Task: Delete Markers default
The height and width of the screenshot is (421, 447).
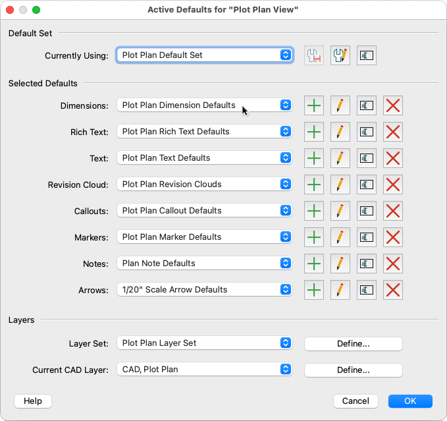Action: [x=393, y=237]
